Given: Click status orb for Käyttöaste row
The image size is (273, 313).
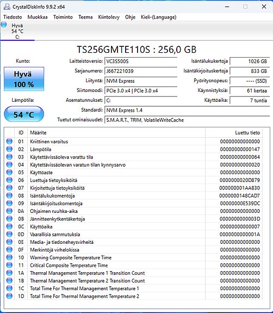Looking at the screenshot, I should [9, 172].
